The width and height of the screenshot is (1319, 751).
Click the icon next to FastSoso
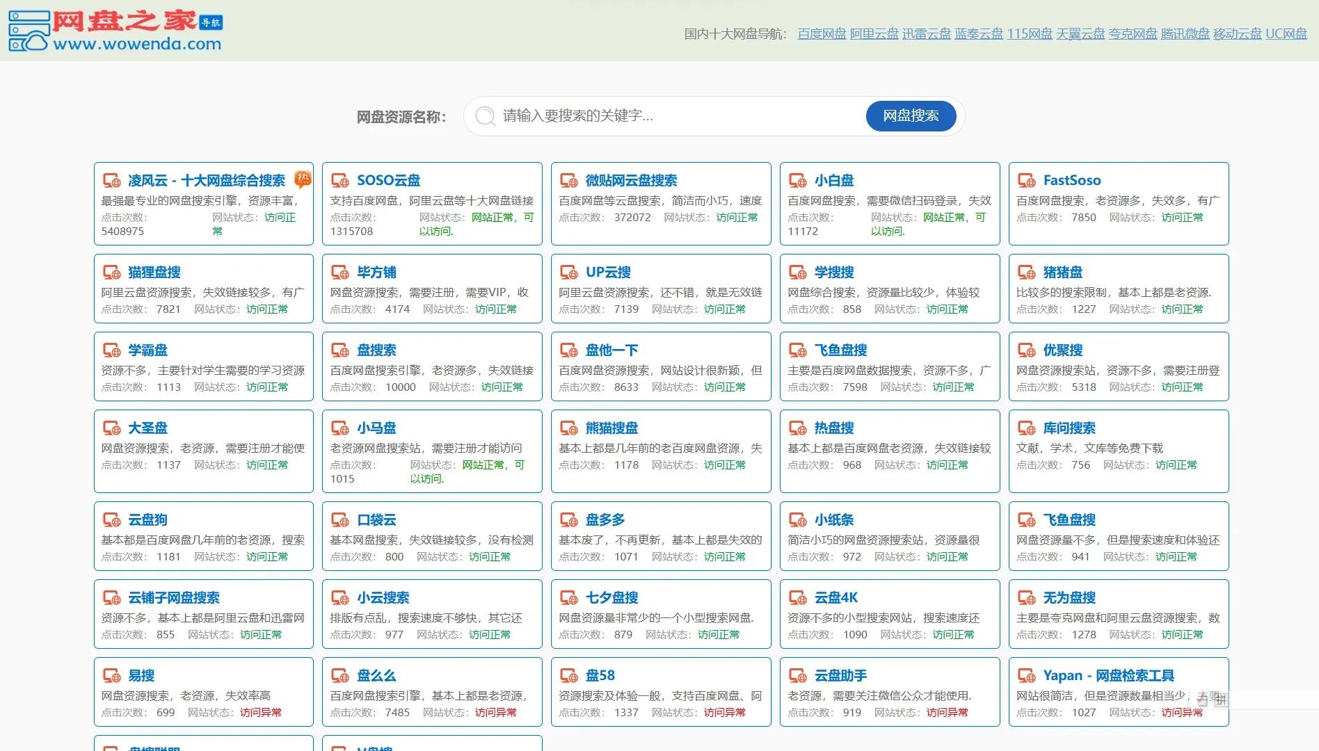(1027, 181)
